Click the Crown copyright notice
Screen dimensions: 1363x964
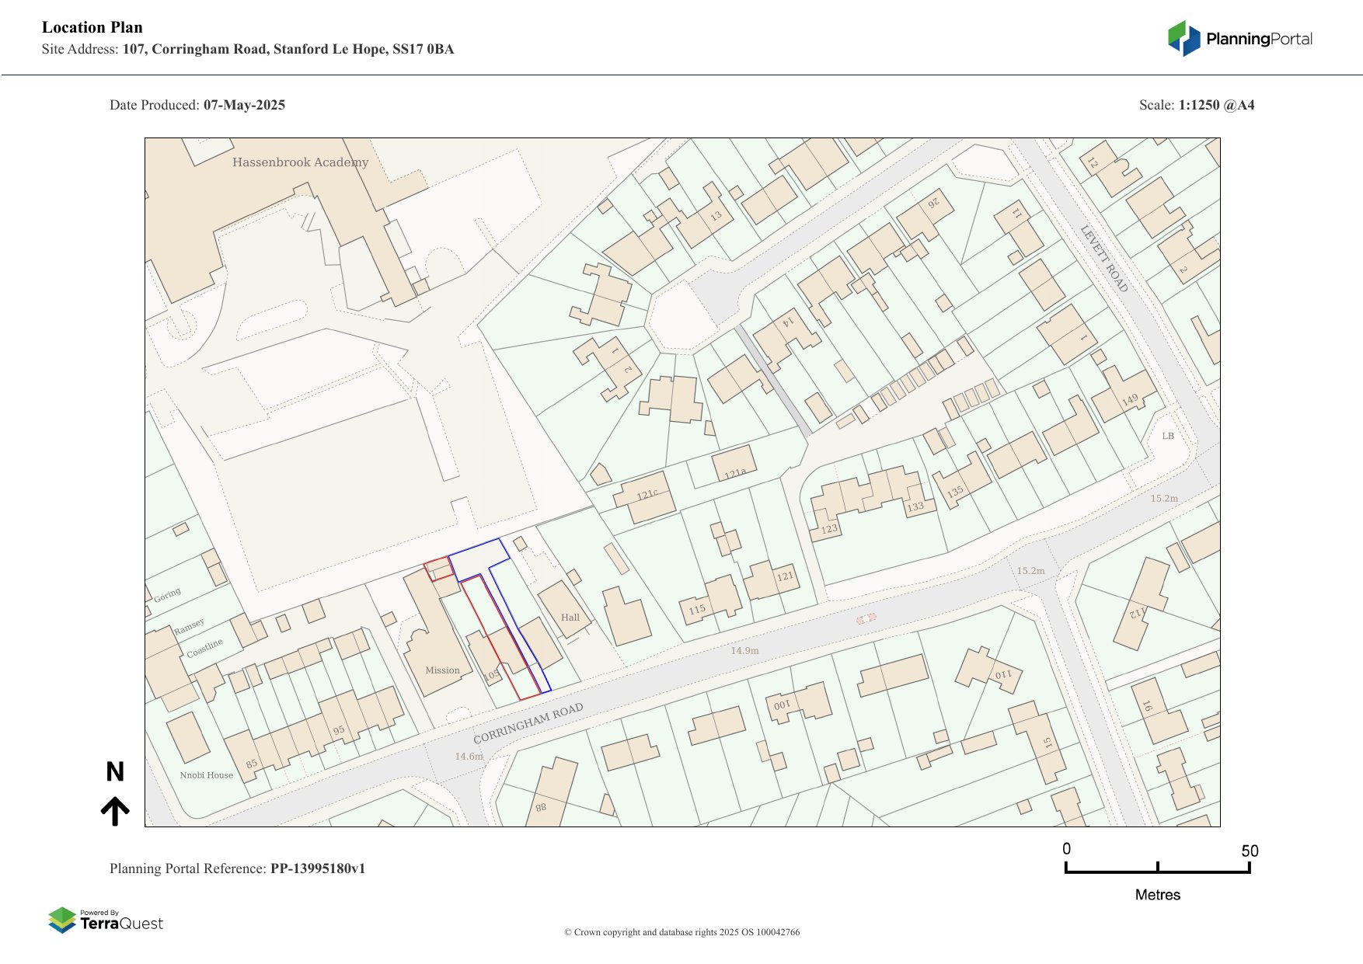click(x=681, y=932)
